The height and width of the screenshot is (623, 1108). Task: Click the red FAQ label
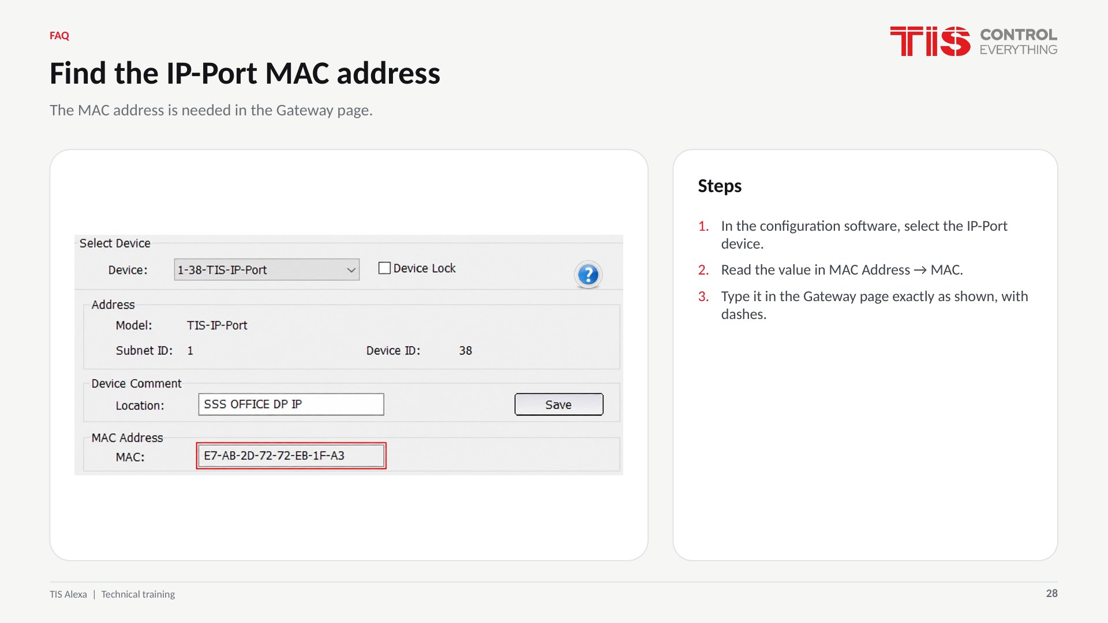[x=59, y=36]
